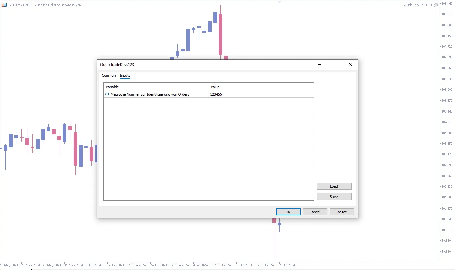Minimize the QuickTradeKeys123 dialog
The height and width of the screenshot is (270, 455).
[x=320, y=65]
